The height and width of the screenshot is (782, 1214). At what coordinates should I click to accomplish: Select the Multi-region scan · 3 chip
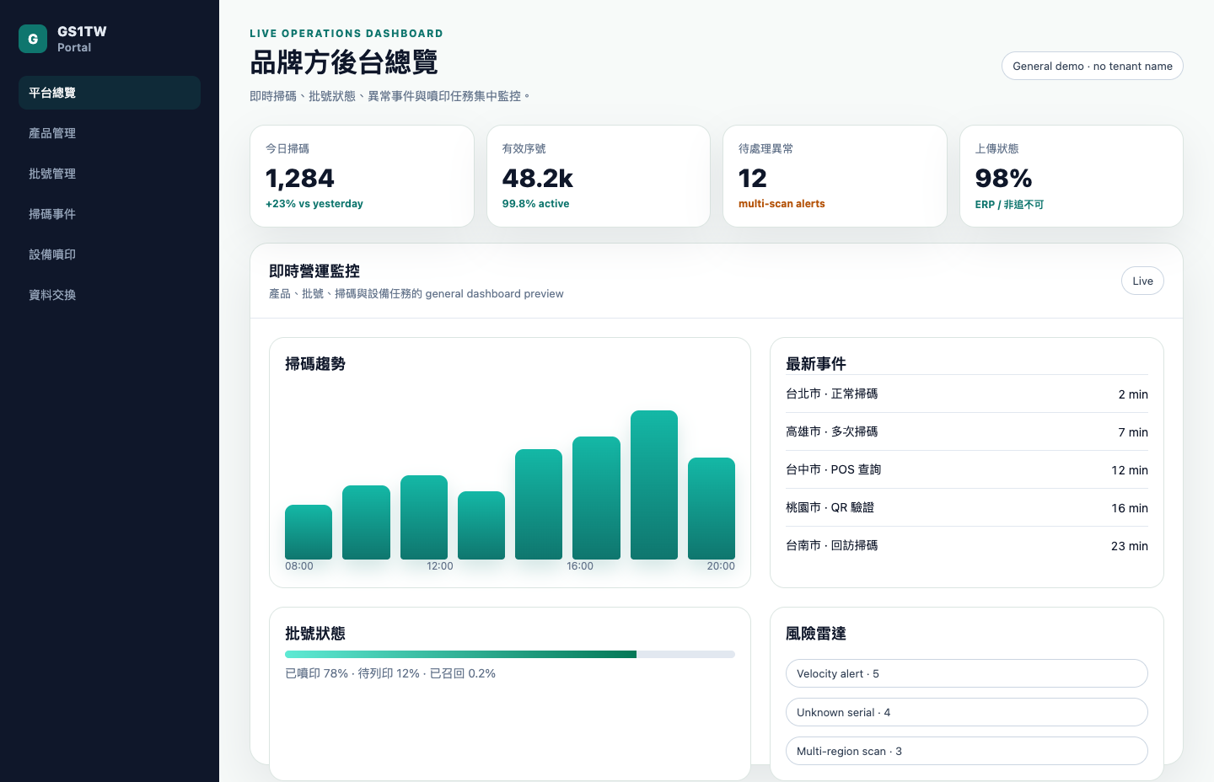[966, 751]
